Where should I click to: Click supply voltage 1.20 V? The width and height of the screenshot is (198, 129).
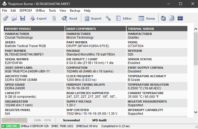tap(71, 105)
